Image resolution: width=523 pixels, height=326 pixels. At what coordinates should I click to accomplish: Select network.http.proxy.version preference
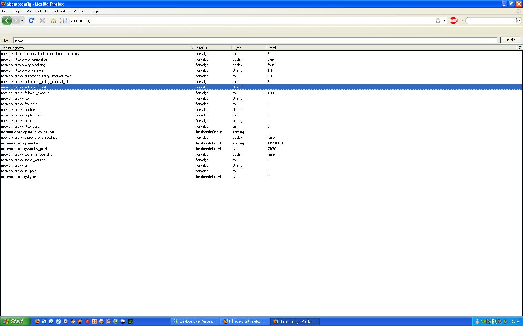261,70
